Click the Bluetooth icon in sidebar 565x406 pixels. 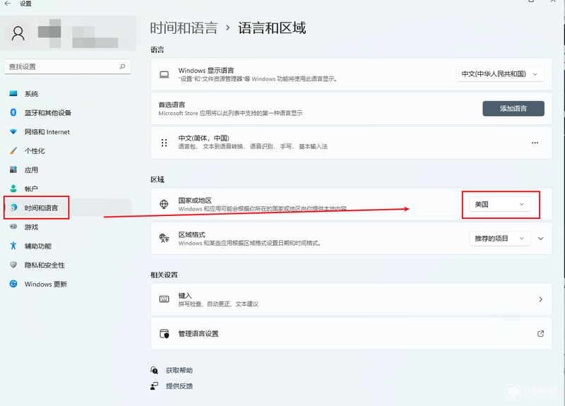point(13,112)
